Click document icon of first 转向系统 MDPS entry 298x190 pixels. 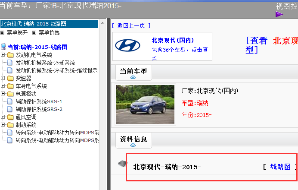coord(10,133)
